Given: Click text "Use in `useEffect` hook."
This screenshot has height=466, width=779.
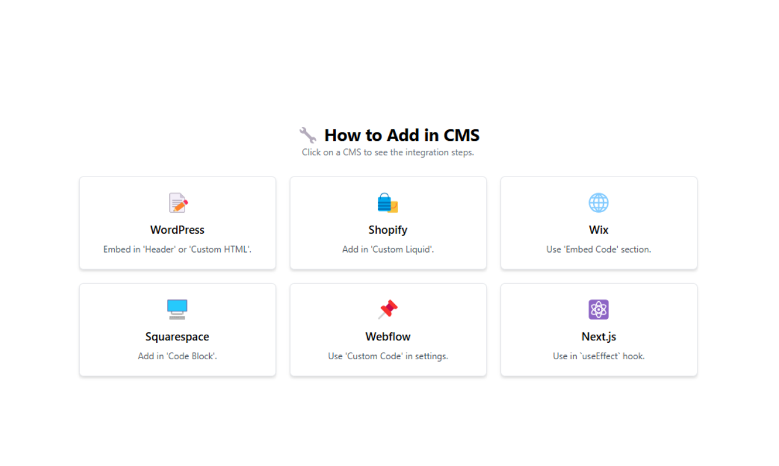Looking at the screenshot, I should point(599,356).
